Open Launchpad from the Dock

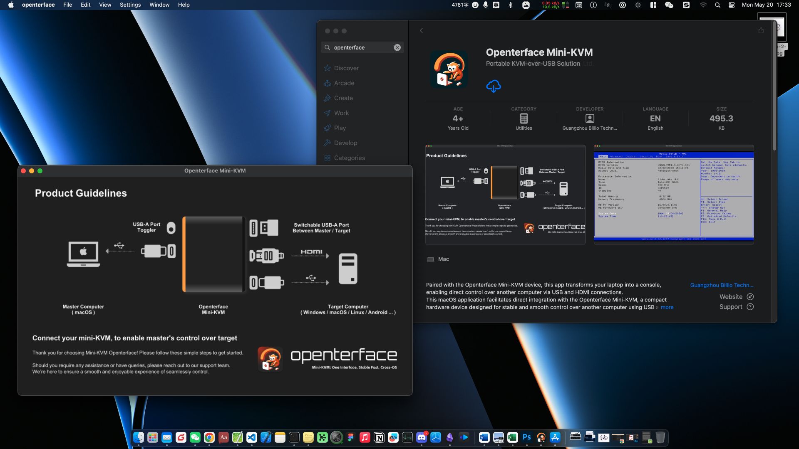(153, 437)
